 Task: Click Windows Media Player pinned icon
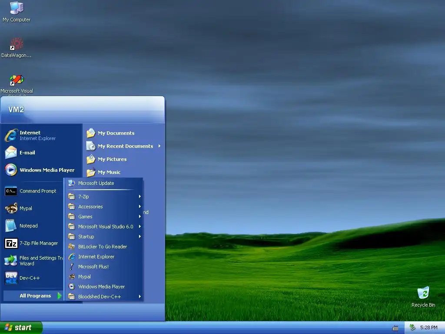[x=11, y=170]
